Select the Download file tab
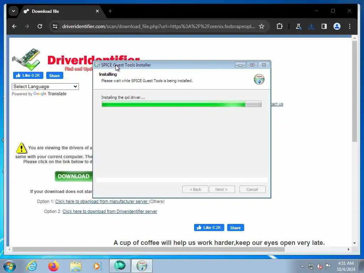The width and height of the screenshot is (364, 273). [x=62, y=11]
